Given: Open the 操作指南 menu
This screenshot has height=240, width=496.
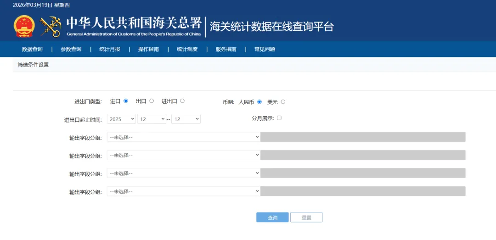Looking at the screenshot, I should 148,49.
